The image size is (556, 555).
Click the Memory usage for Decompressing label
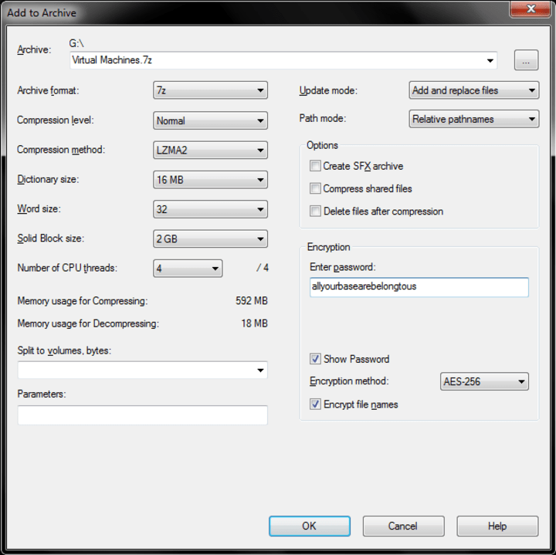tap(88, 323)
